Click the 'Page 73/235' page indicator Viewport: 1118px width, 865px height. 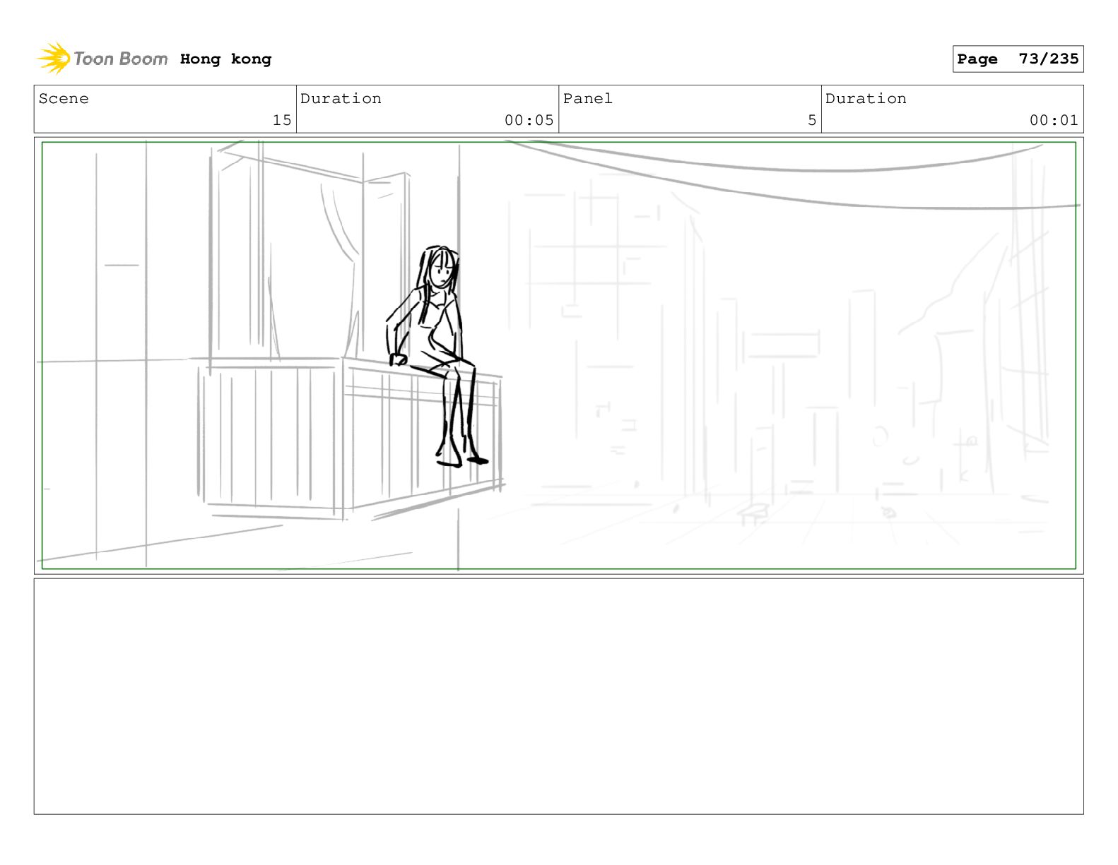(x=1018, y=59)
